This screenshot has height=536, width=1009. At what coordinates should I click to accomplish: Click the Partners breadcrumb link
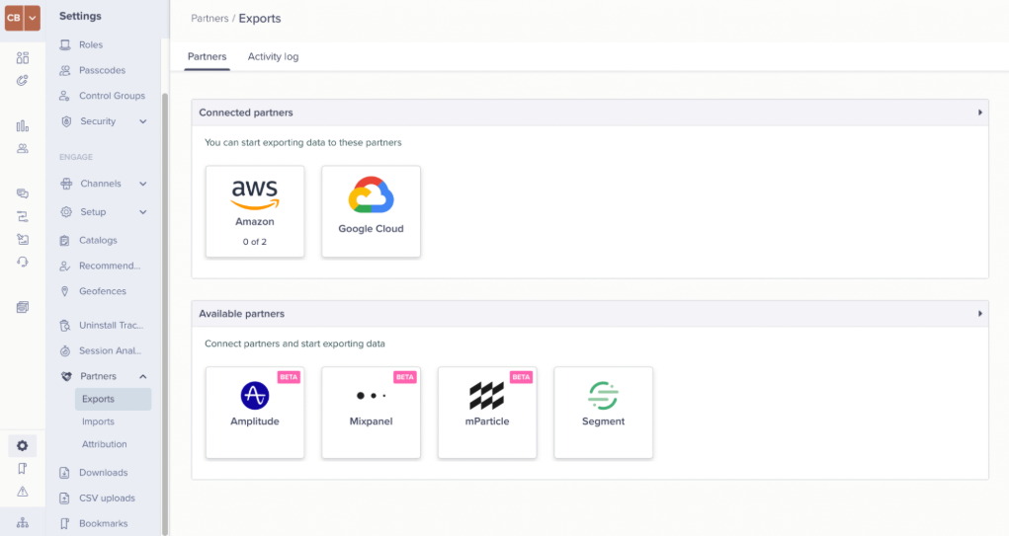click(x=210, y=19)
